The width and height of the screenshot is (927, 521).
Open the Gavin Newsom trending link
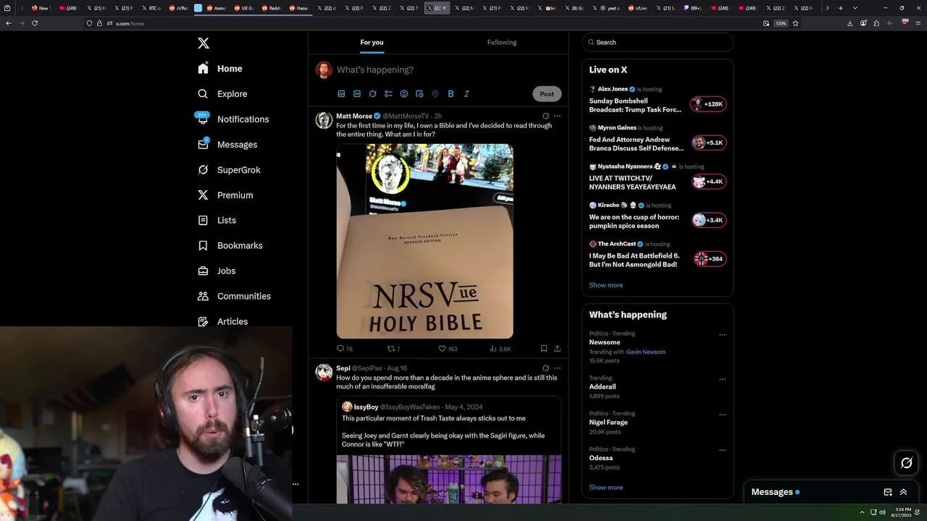coord(645,352)
